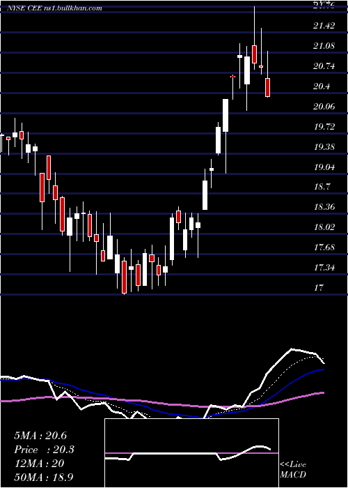This screenshot has height=488, width=348.
Task: Click the <<Live MACD label
Action: coord(293,469)
